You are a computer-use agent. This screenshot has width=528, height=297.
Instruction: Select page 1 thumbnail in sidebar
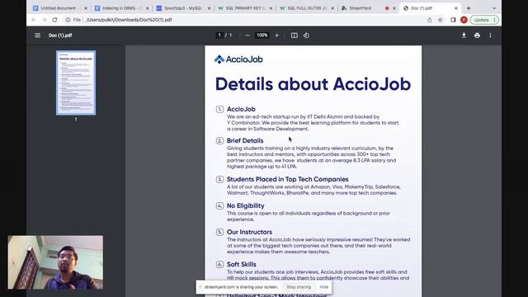[76, 82]
